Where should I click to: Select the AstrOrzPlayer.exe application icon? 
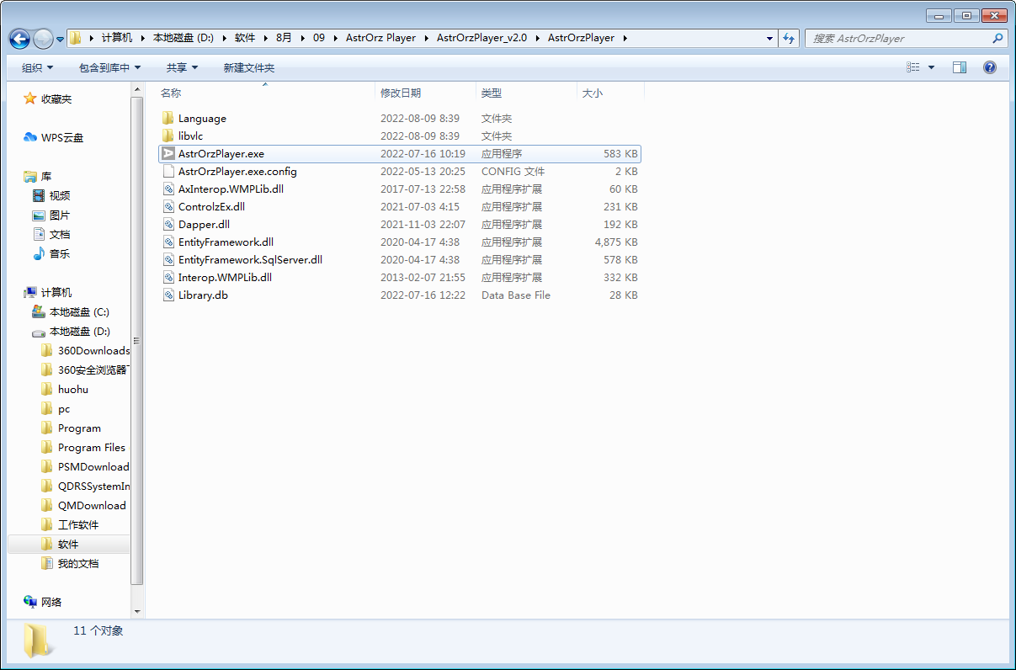tap(168, 154)
